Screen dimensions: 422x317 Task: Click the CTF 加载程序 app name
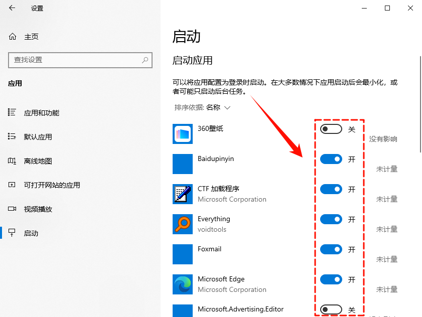tap(218, 189)
